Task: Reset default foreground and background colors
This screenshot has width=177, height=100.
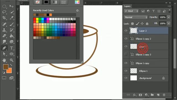Action: pyautogui.click(x=4, y=72)
